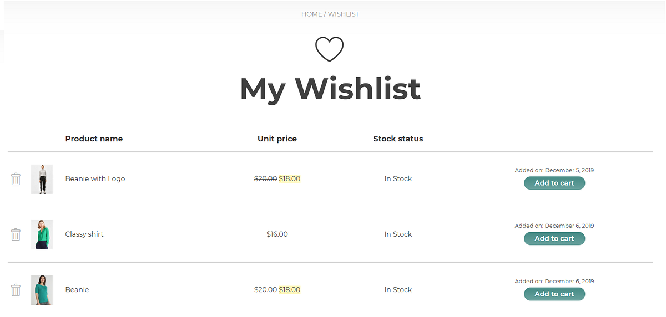Click the trash icon beside Beanie
Image resolution: width=666 pixels, height=317 pixels.
pos(16,289)
